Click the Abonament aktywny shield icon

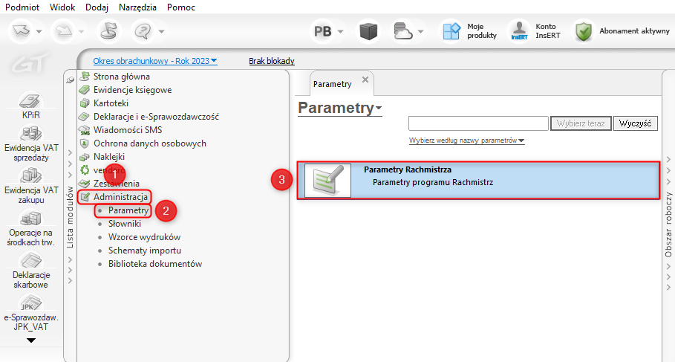584,31
